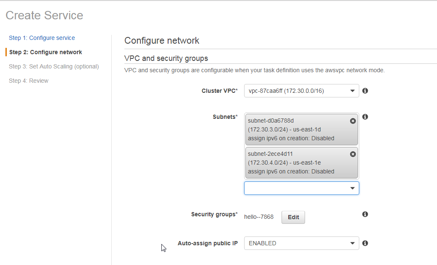Open the Auto-assign public IP ENABLED dropdown

tap(302, 243)
